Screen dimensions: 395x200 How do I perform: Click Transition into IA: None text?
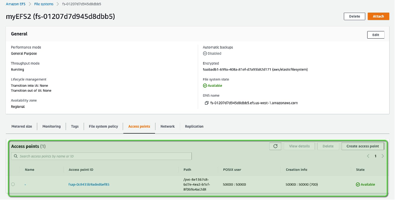[x=30, y=86]
